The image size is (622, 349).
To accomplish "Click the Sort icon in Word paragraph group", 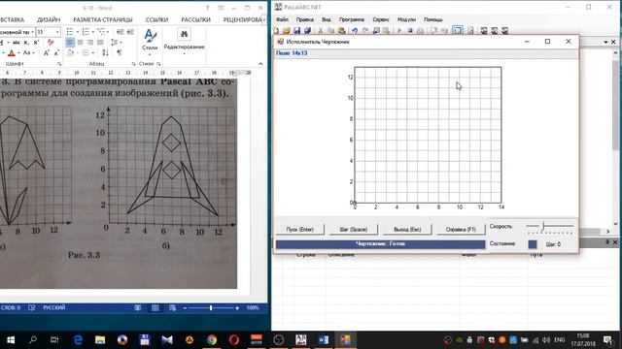I will click(x=105, y=52).
